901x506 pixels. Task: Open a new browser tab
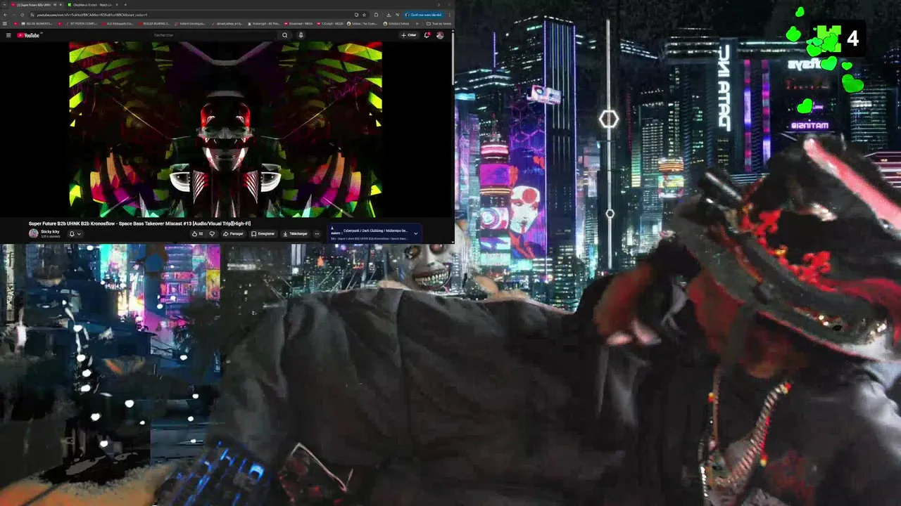(x=125, y=5)
